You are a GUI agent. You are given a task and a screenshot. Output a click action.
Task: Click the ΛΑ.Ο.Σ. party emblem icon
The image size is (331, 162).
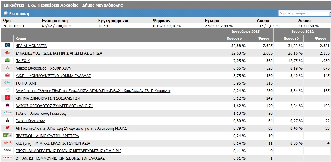[x=7, y=106]
